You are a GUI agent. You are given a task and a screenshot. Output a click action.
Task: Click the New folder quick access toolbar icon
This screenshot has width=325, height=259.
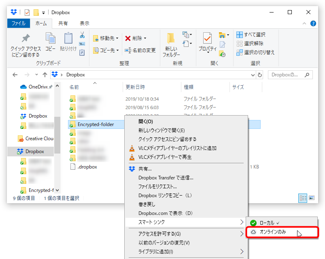point(36,13)
